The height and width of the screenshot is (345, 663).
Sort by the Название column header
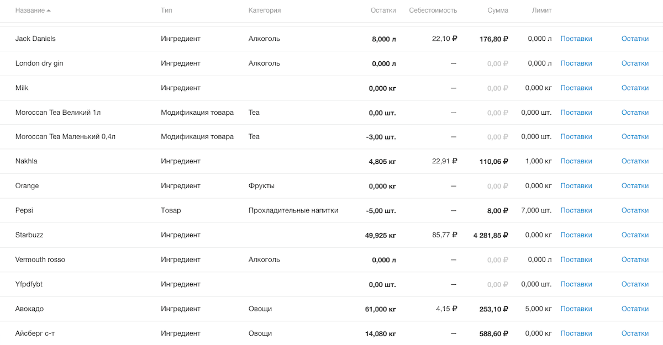click(x=30, y=10)
